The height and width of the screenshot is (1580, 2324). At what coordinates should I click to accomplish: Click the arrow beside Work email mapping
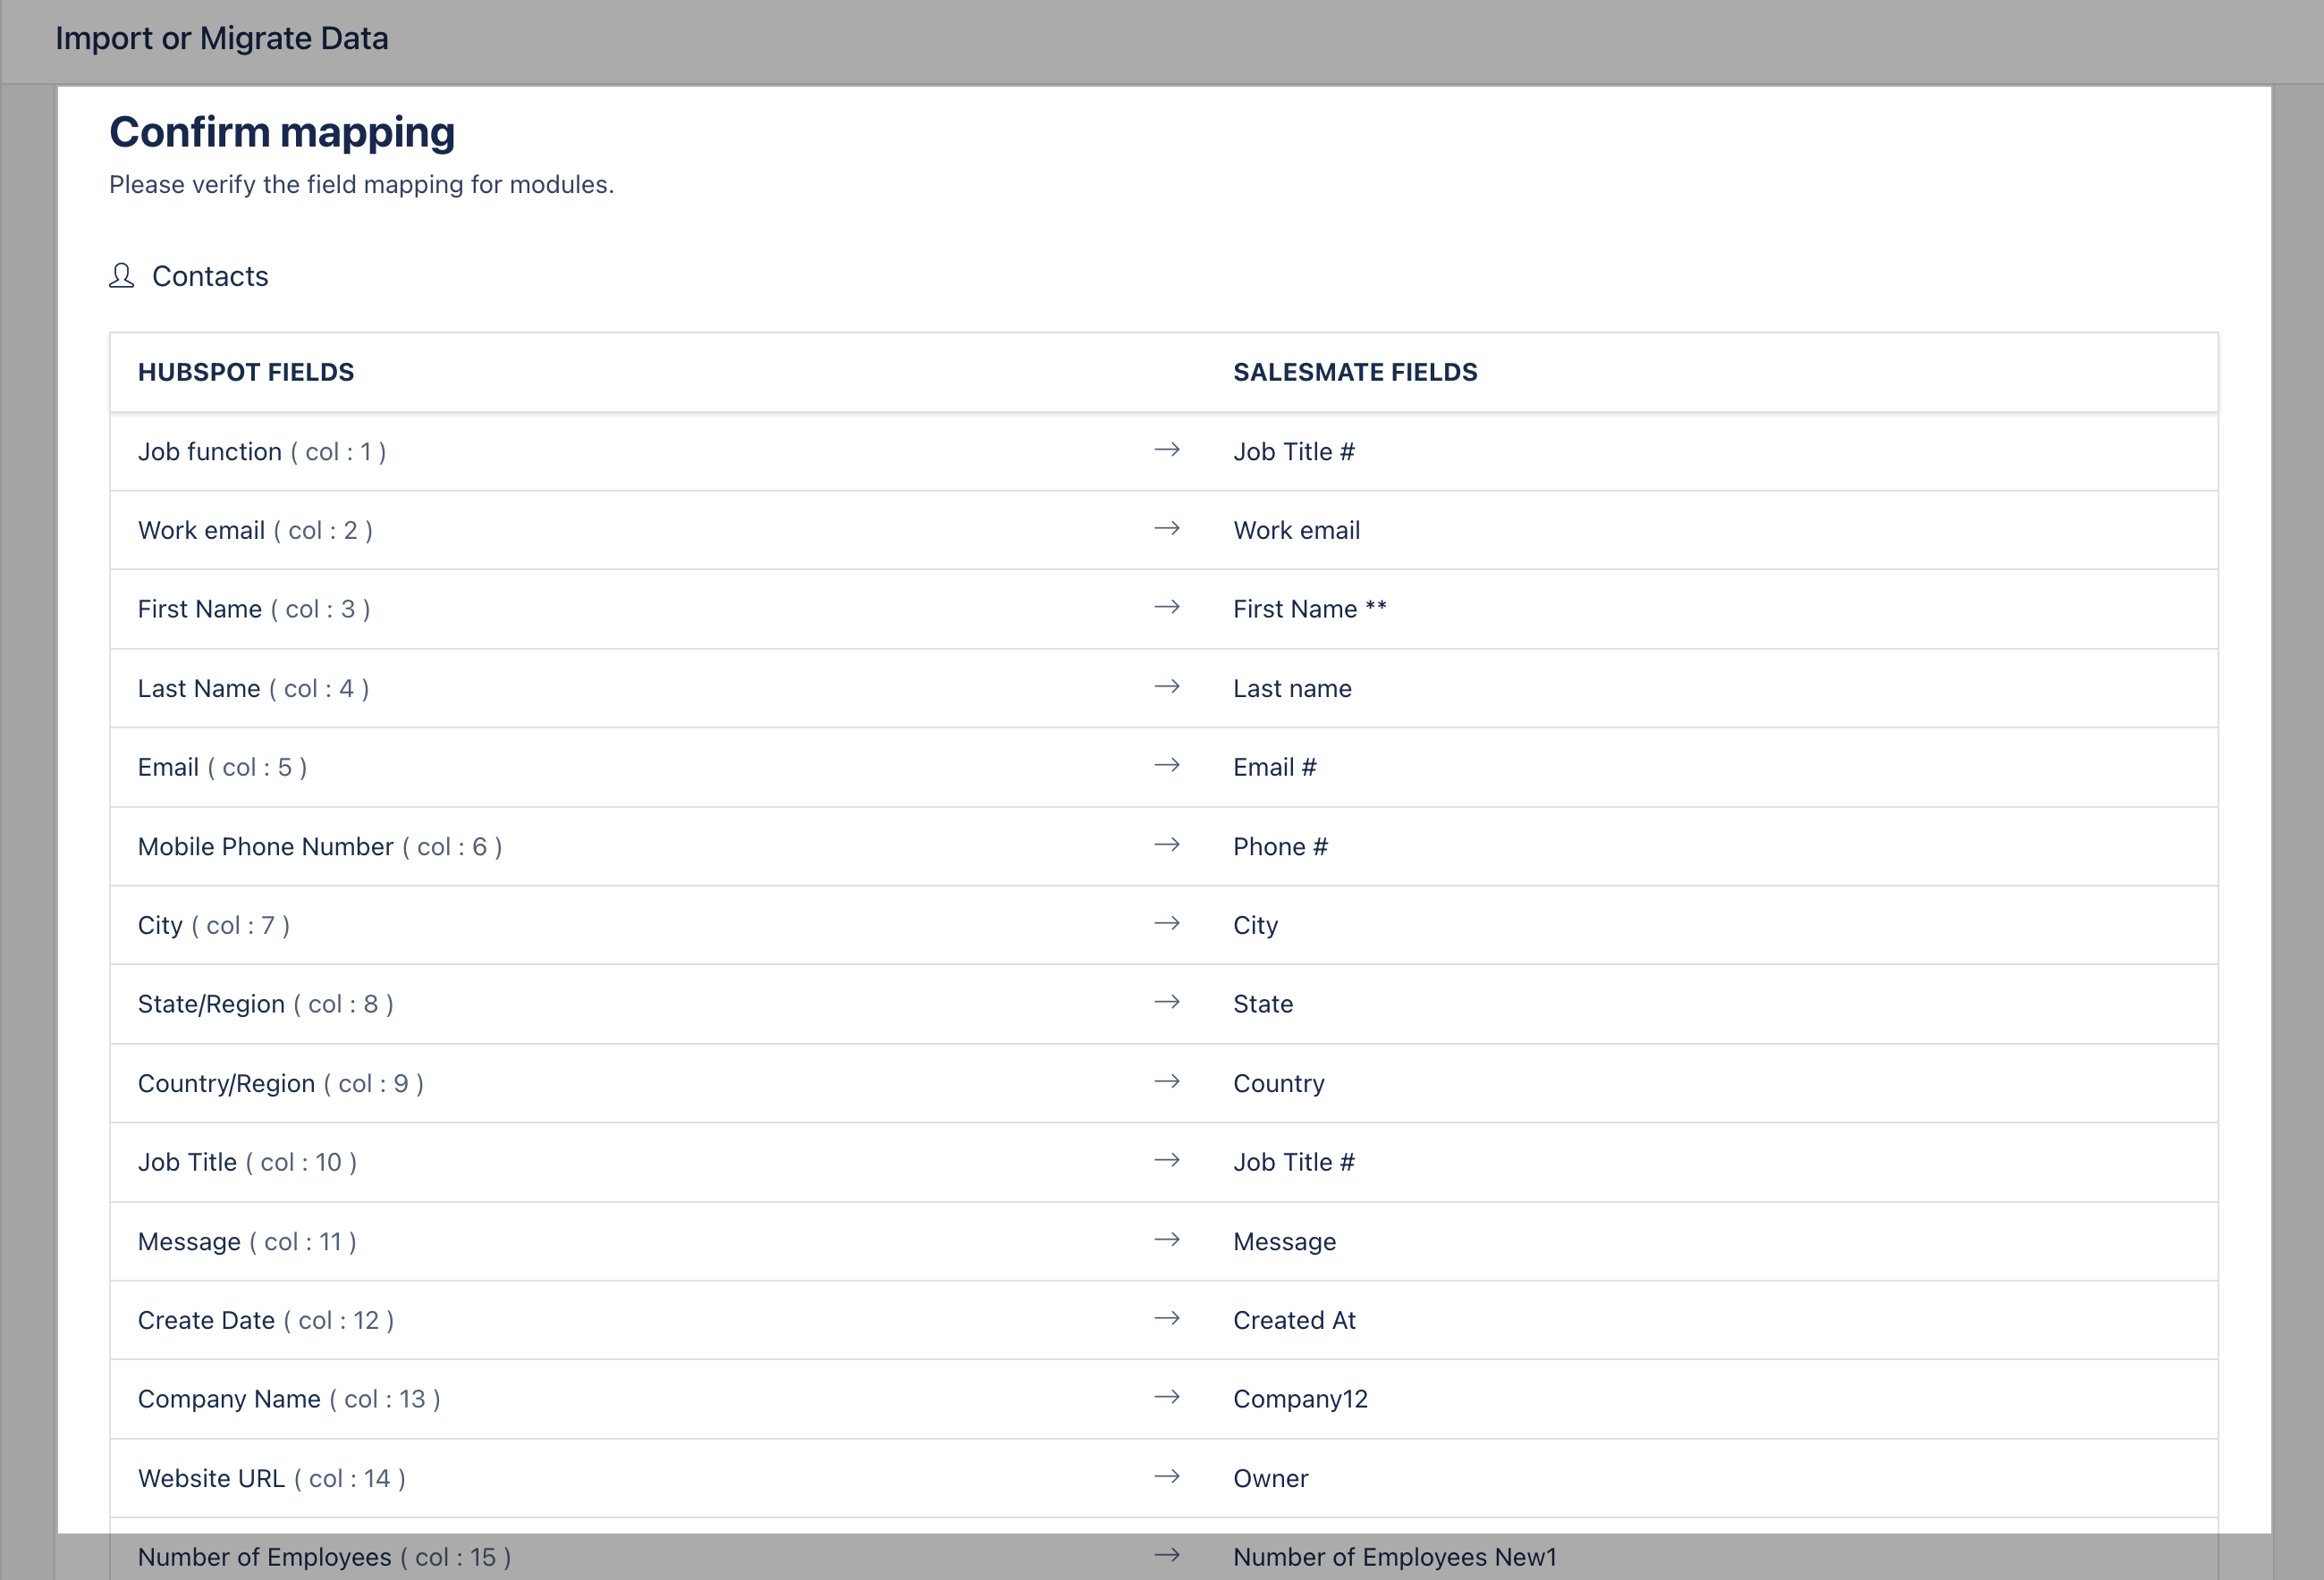point(1168,530)
